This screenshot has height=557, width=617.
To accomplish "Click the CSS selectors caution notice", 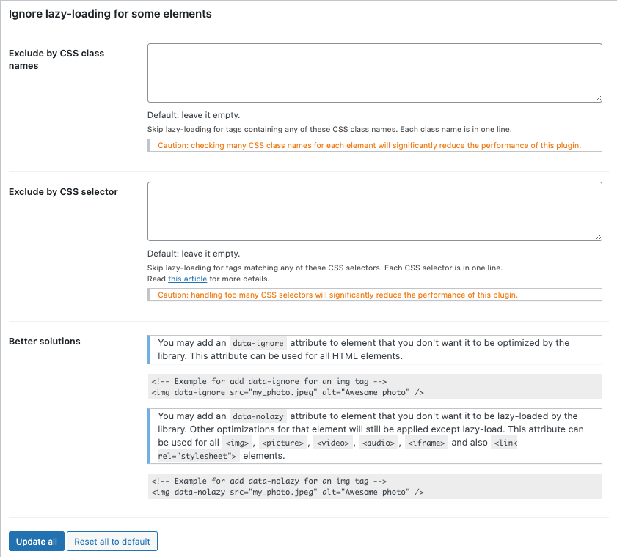I will pos(374,295).
